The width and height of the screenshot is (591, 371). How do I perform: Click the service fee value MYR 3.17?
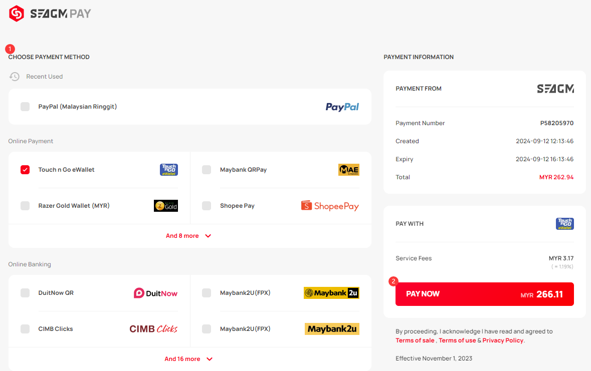point(561,258)
